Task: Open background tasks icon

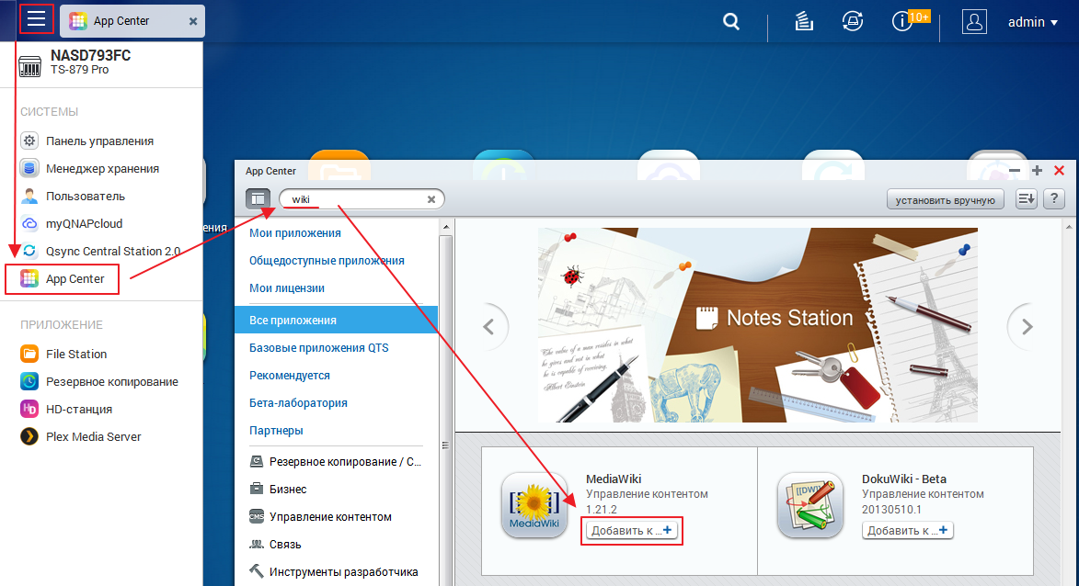Action: pos(803,22)
